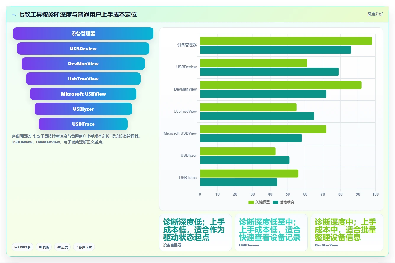Toggle the 落地难度 legend entry
Image resolution: width=395 pixels, height=263 pixels.
pos(283,202)
